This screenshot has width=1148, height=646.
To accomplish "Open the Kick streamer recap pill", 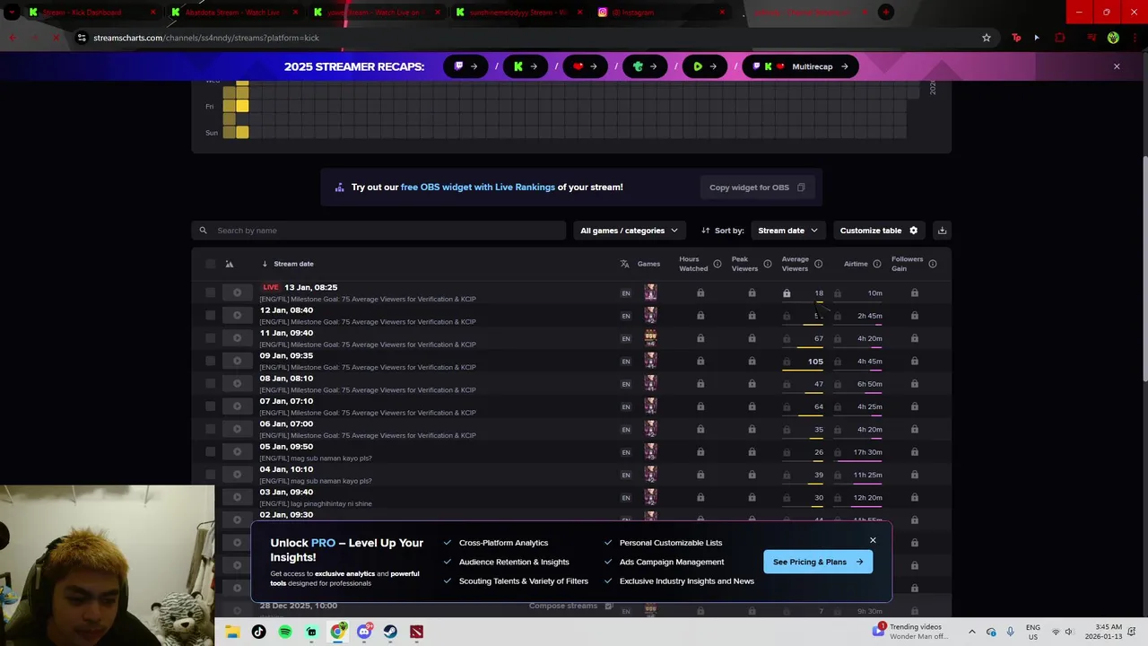I will 526,66.
